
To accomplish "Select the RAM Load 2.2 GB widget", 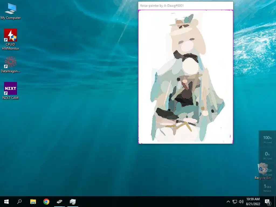I will tap(267, 172).
